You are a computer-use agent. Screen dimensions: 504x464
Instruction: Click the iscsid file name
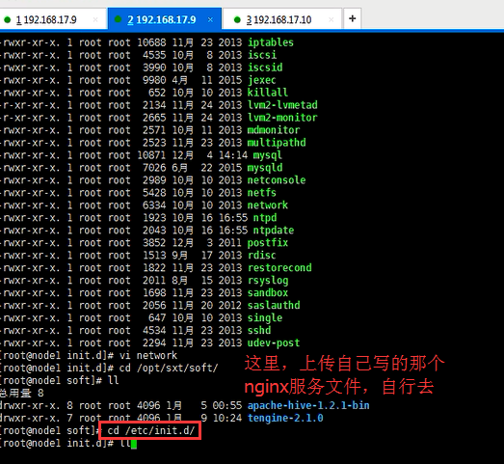[x=265, y=68]
